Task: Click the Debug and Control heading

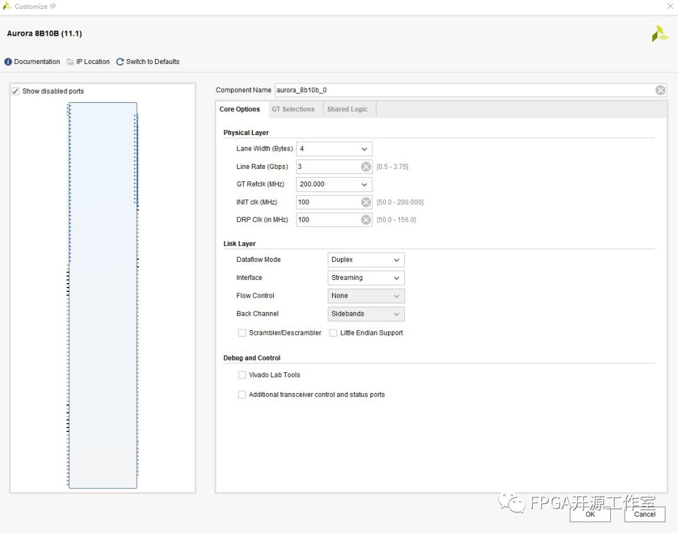Action: (x=252, y=358)
